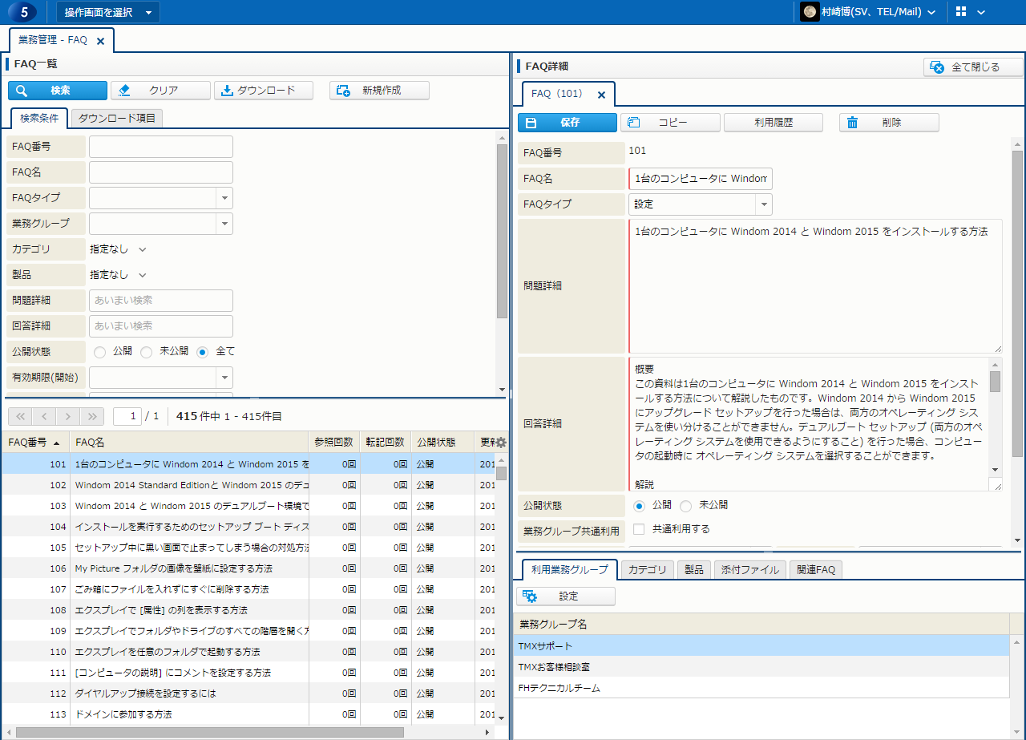This screenshot has width=1026, height=740.
Task: Click the magnifier Search button in FAQ list
Action: click(58, 91)
